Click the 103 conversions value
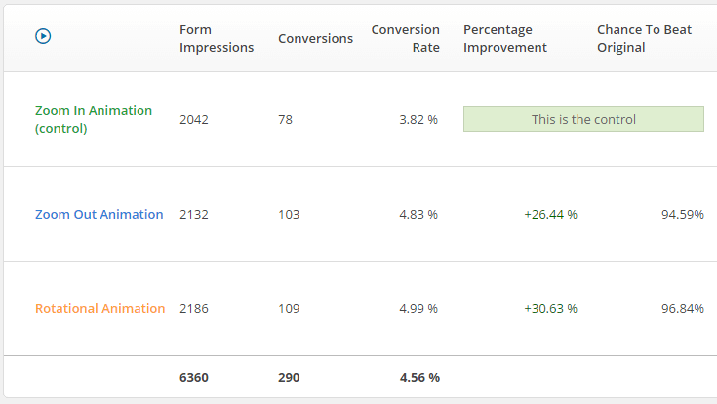This screenshot has height=404, width=717. tap(289, 214)
